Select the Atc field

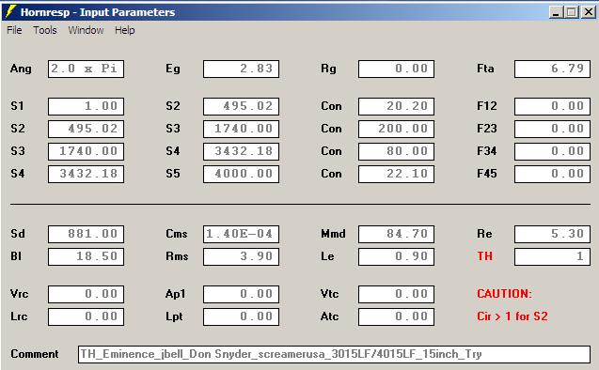396,316
